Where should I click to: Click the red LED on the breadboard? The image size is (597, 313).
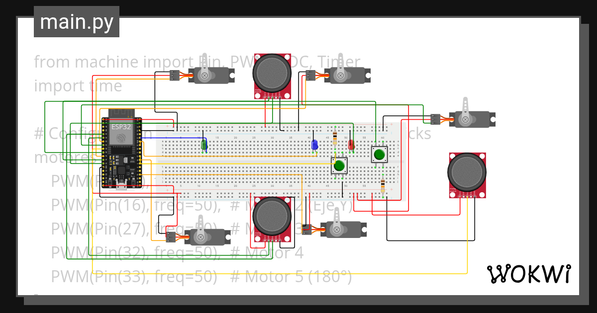[x=352, y=144]
